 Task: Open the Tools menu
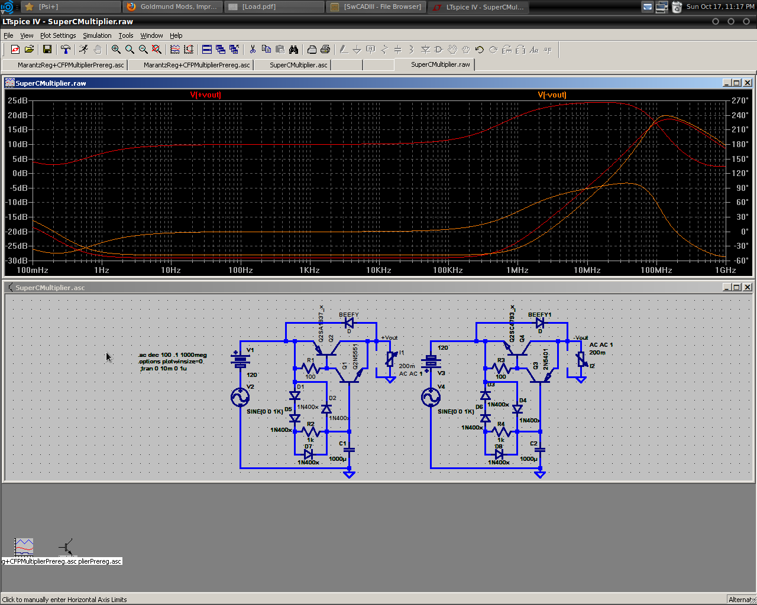(126, 35)
